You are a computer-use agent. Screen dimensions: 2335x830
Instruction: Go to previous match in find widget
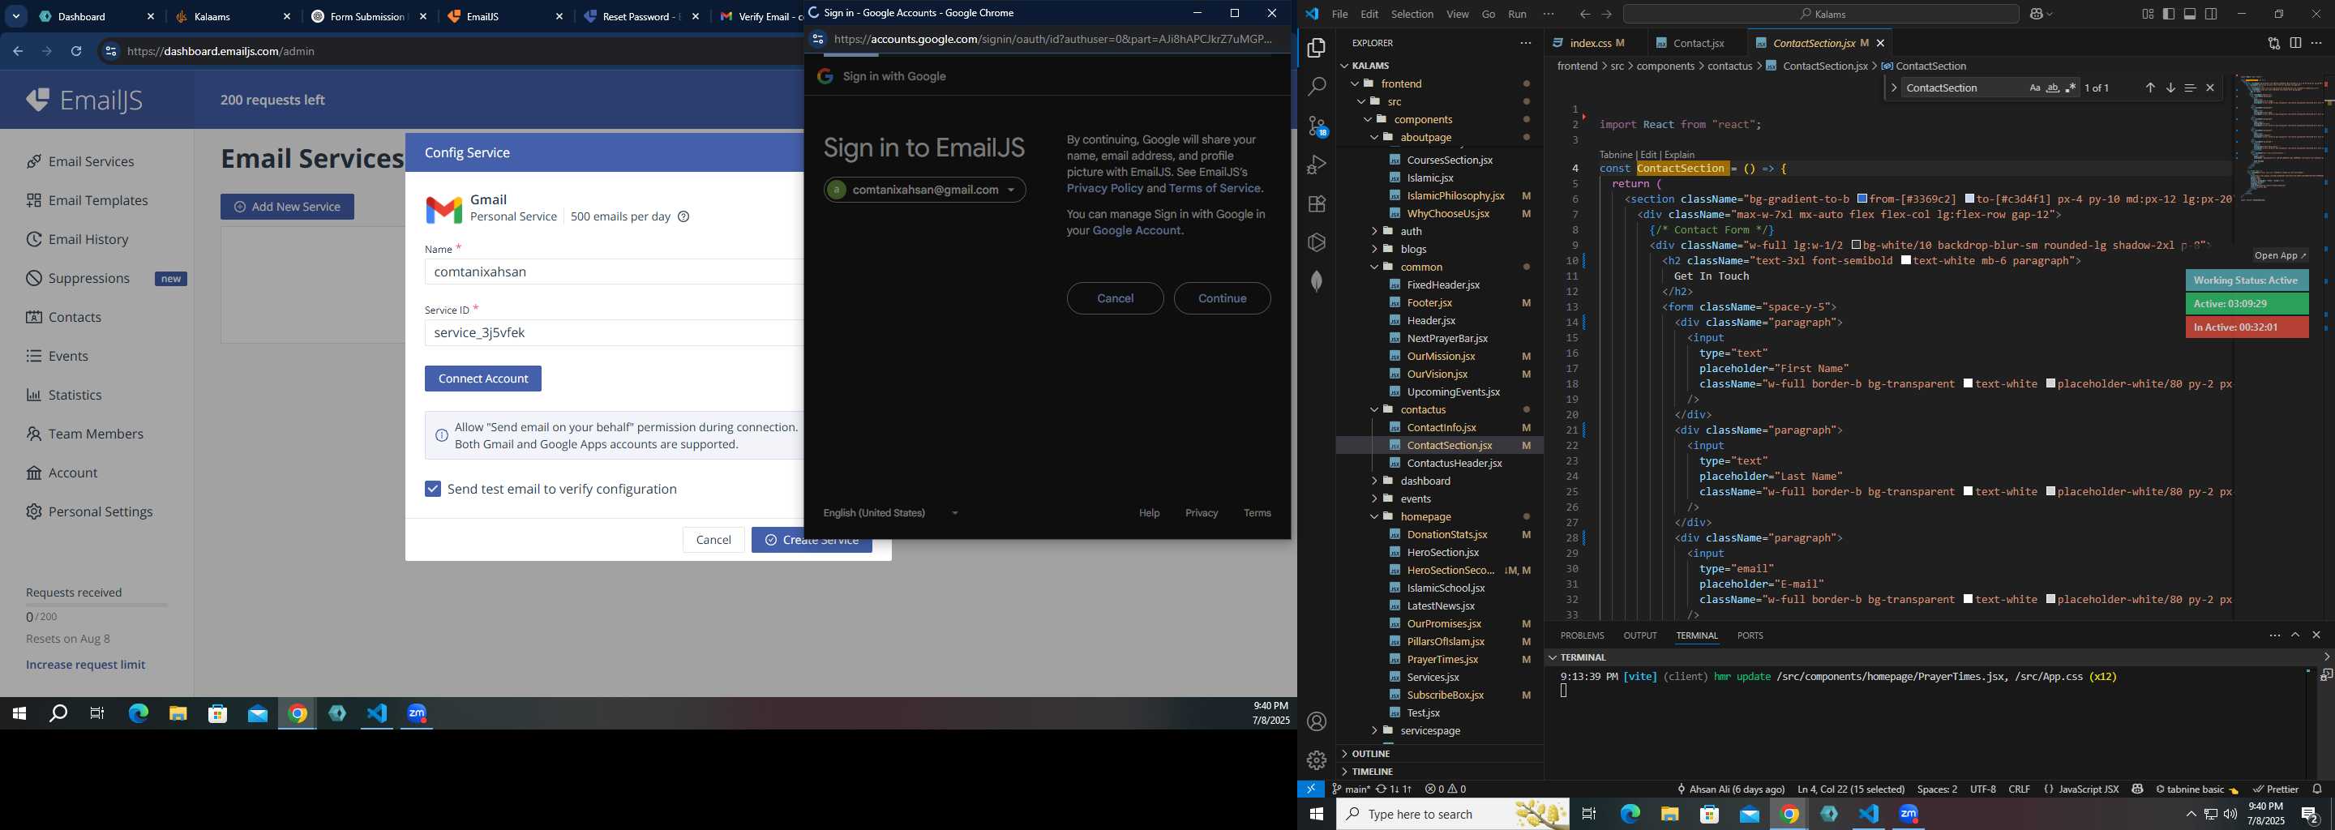tap(2150, 88)
